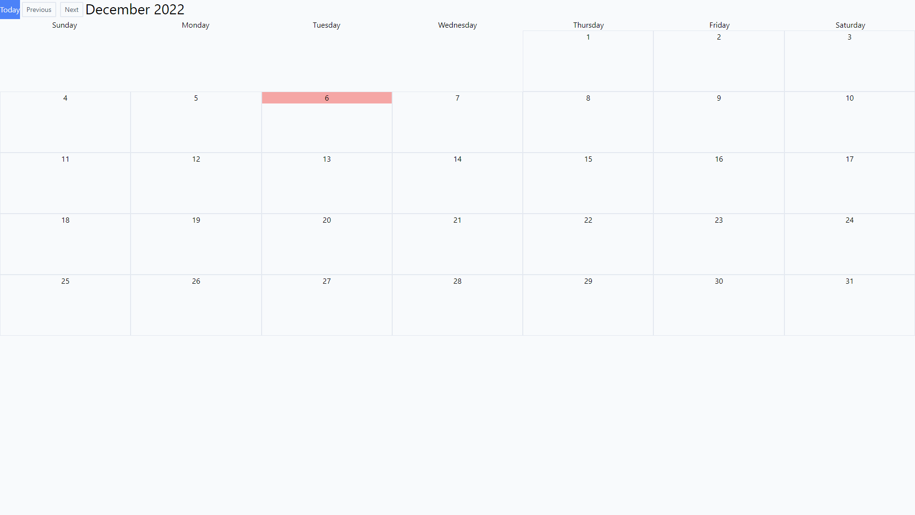915x515 pixels.
Task: Select December 10 cell
Action: pyautogui.click(x=850, y=122)
